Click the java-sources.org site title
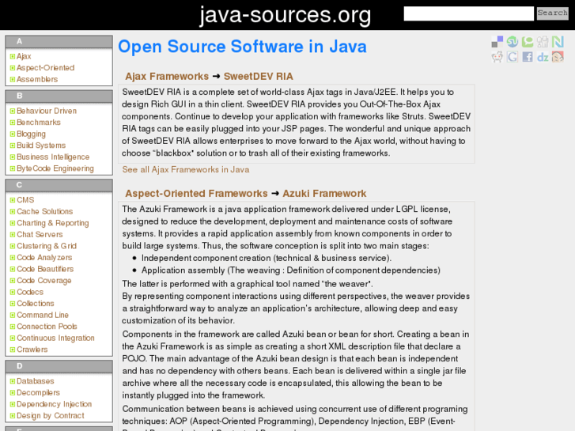This screenshot has width=575, height=431. [x=286, y=15]
